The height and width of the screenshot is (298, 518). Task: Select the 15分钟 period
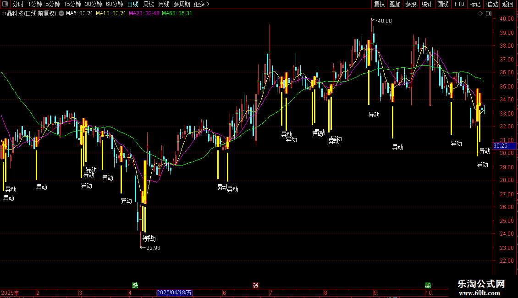point(72,4)
